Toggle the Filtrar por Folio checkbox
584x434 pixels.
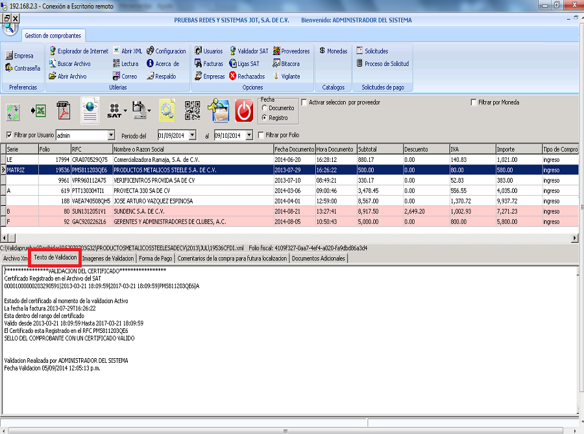click(261, 135)
